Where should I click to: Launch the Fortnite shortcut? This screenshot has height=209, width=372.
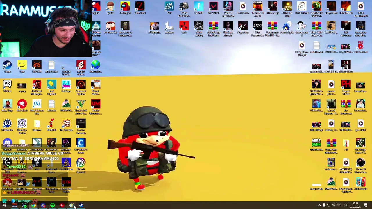click(x=199, y=8)
